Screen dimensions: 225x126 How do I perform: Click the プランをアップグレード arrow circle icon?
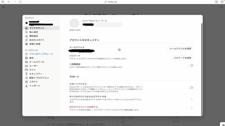tap(26, 54)
